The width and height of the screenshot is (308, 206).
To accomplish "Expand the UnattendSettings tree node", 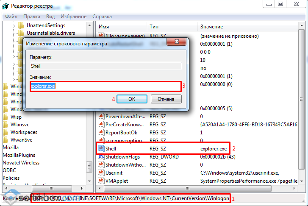I will coord(14,26).
